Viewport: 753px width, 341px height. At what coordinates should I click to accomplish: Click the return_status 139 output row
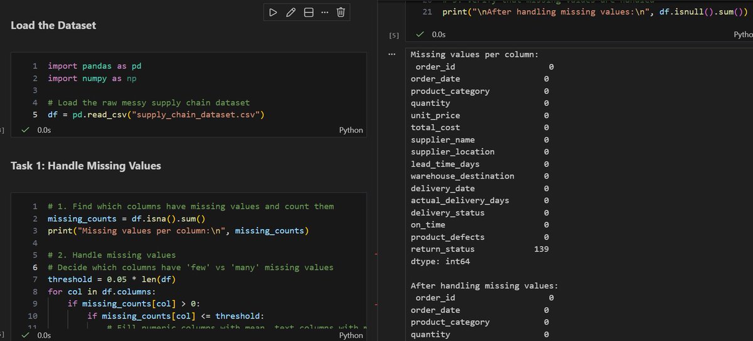480,249
